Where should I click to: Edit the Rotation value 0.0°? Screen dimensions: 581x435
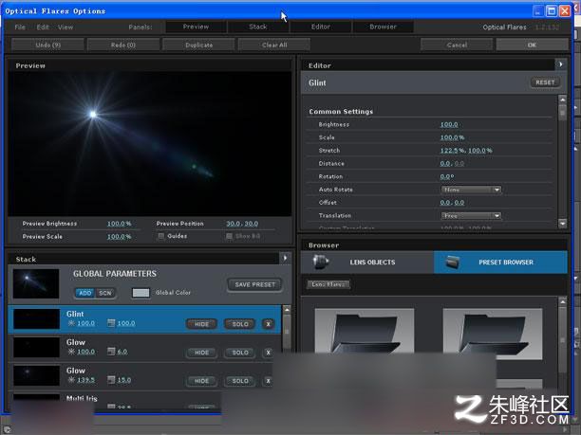pos(446,176)
